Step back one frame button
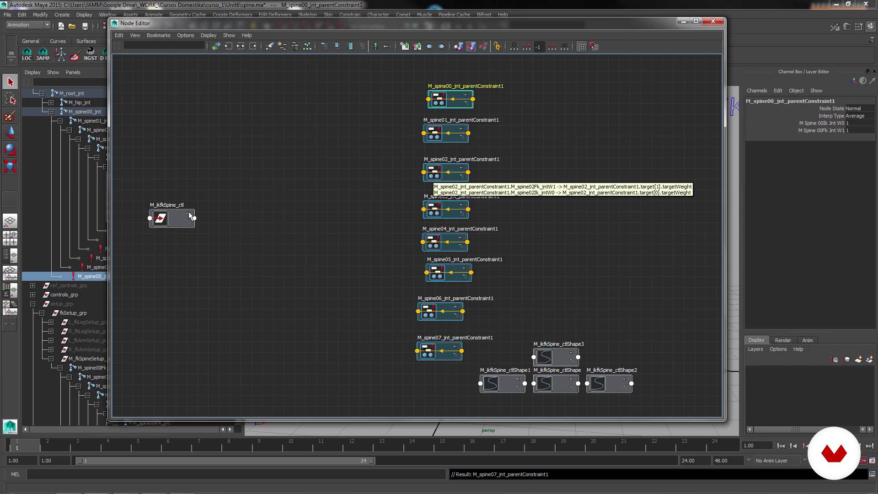The height and width of the screenshot is (494, 878). (x=793, y=446)
